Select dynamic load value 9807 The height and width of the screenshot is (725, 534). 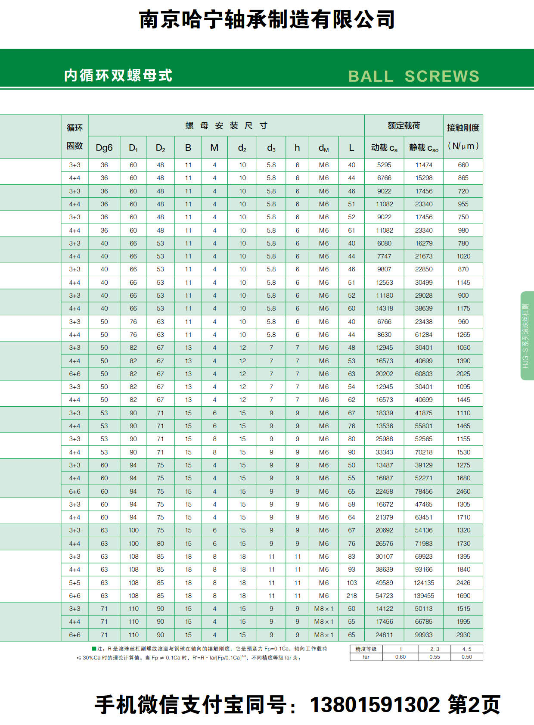[384, 269]
